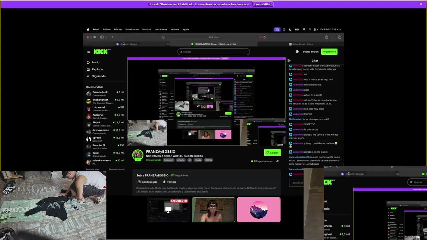Click the purple screen sharing status icon

(x=277, y=29)
